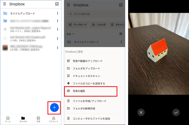
Task: Switch to the 写真 tab
Action: coord(38,119)
